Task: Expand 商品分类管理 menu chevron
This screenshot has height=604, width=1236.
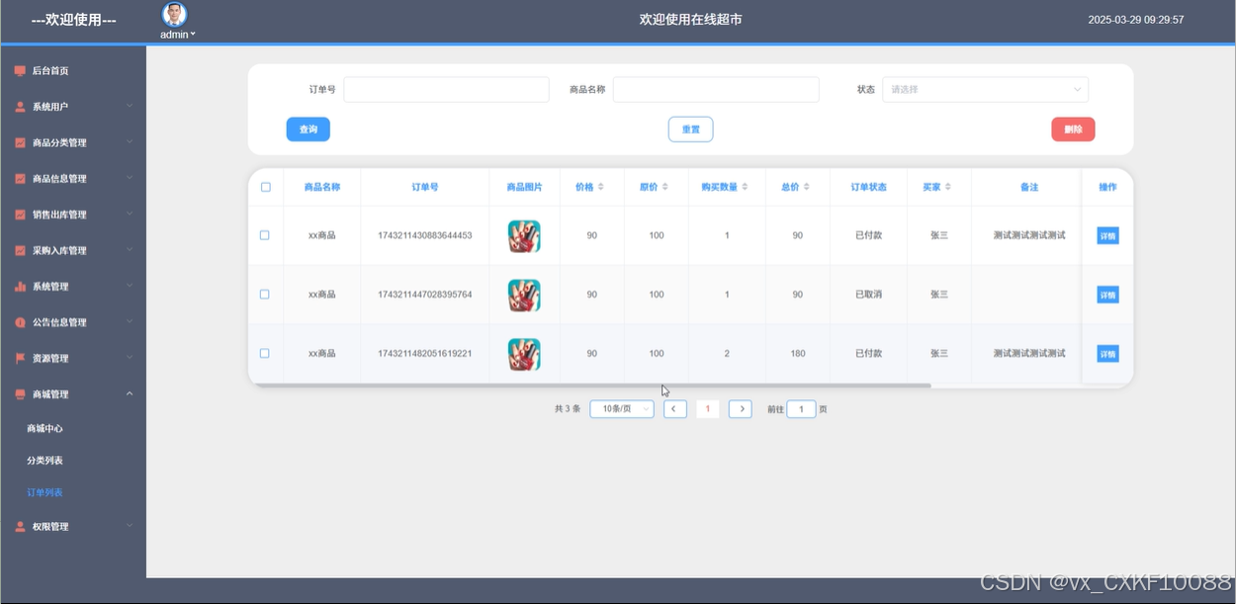Action: [x=130, y=142]
